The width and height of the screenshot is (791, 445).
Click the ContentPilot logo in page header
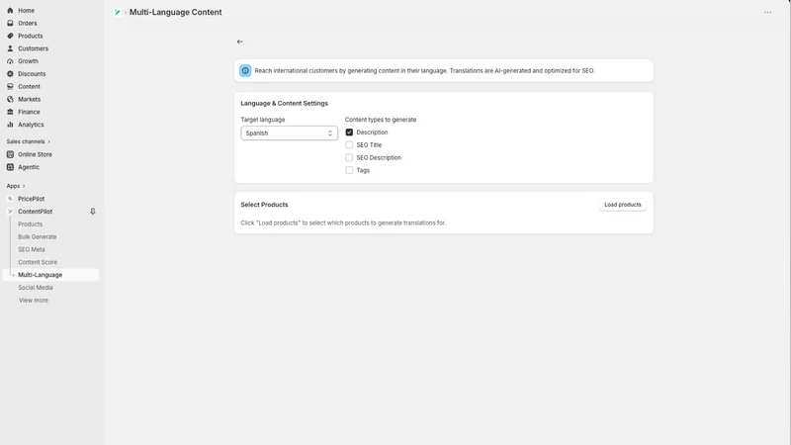(x=117, y=12)
